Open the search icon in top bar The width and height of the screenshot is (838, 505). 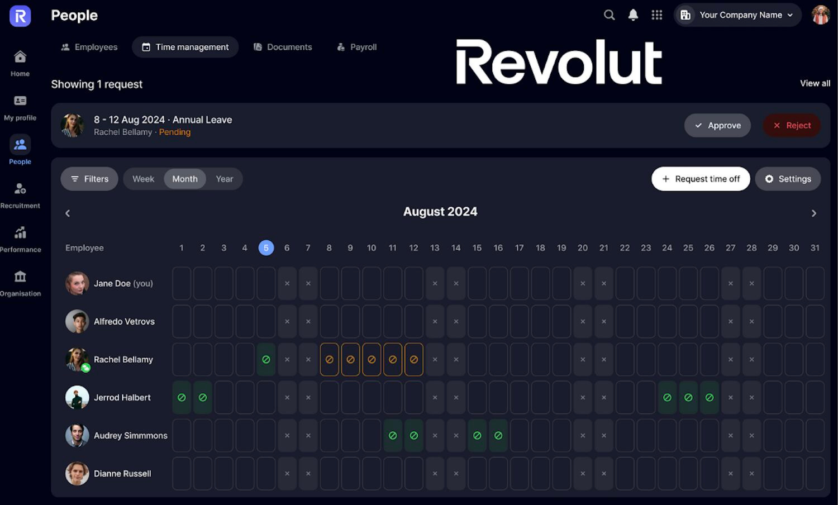pyautogui.click(x=609, y=15)
